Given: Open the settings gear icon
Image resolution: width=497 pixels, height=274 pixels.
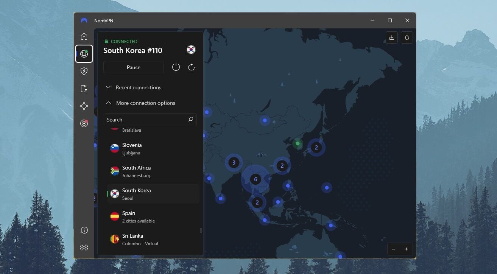Looking at the screenshot, I should (x=84, y=248).
